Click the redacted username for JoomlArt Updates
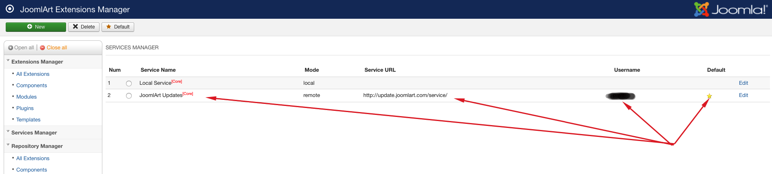 [x=620, y=96]
